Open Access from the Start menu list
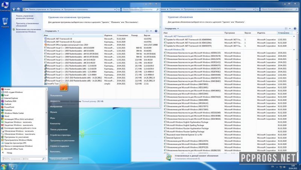 point(7,89)
